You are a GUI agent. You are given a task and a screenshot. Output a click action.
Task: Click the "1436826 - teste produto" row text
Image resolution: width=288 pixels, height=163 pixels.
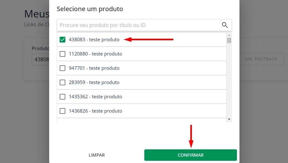(95, 111)
